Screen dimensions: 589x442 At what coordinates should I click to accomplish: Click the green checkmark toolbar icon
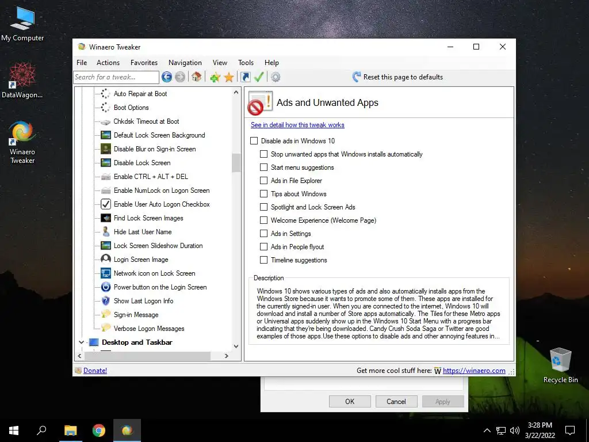[x=259, y=77]
